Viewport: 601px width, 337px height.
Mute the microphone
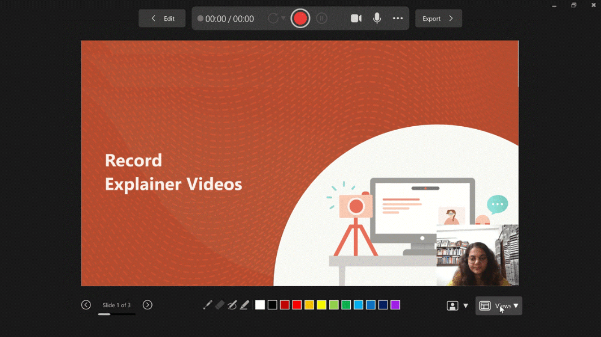click(377, 18)
